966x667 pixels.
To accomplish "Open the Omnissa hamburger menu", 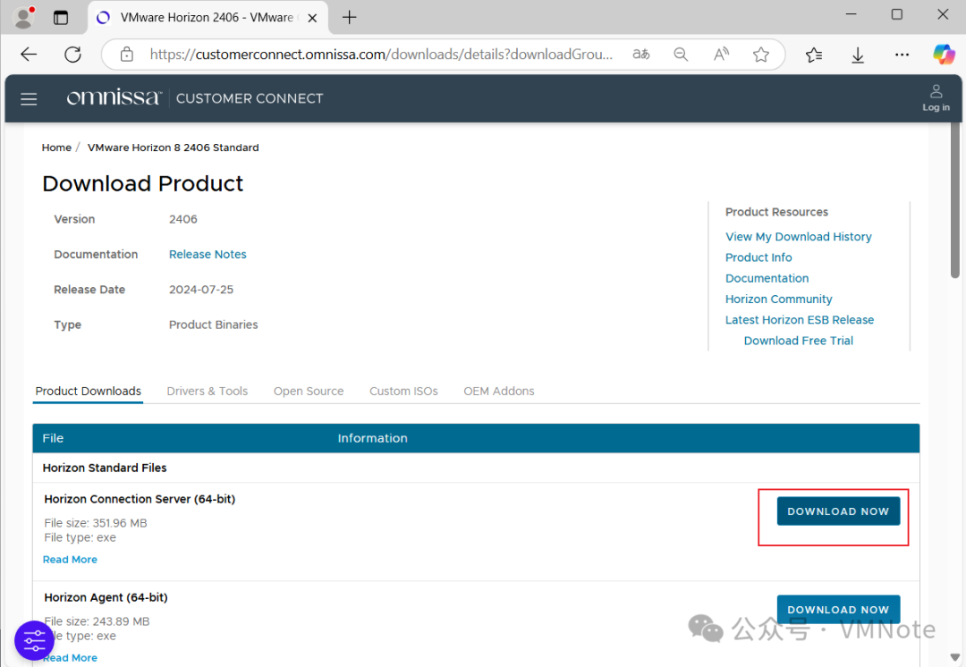I will [29, 98].
